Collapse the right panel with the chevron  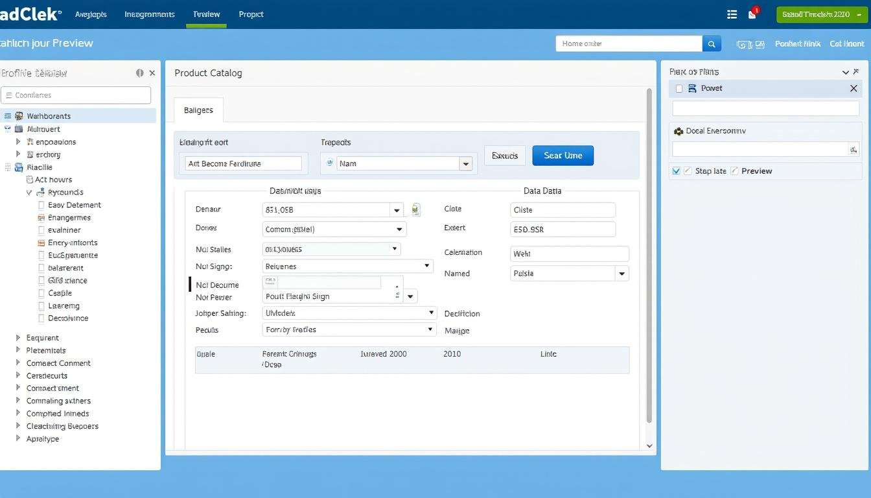tap(845, 72)
